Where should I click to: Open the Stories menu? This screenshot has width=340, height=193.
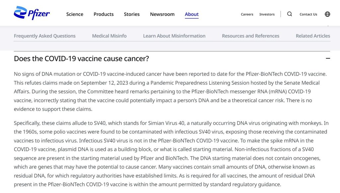click(131, 14)
